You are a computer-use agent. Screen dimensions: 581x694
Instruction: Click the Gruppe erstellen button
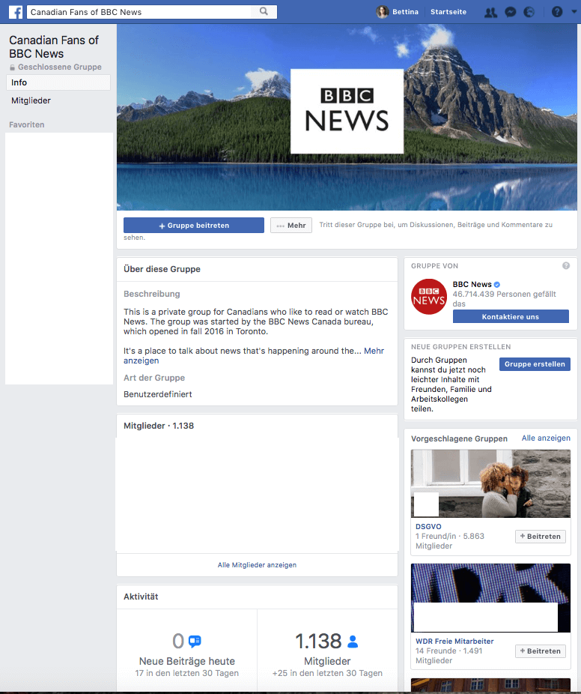[x=535, y=364]
